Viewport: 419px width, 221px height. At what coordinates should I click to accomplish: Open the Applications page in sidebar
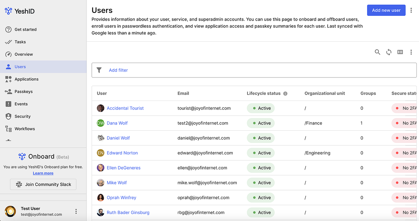click(27, 79)
